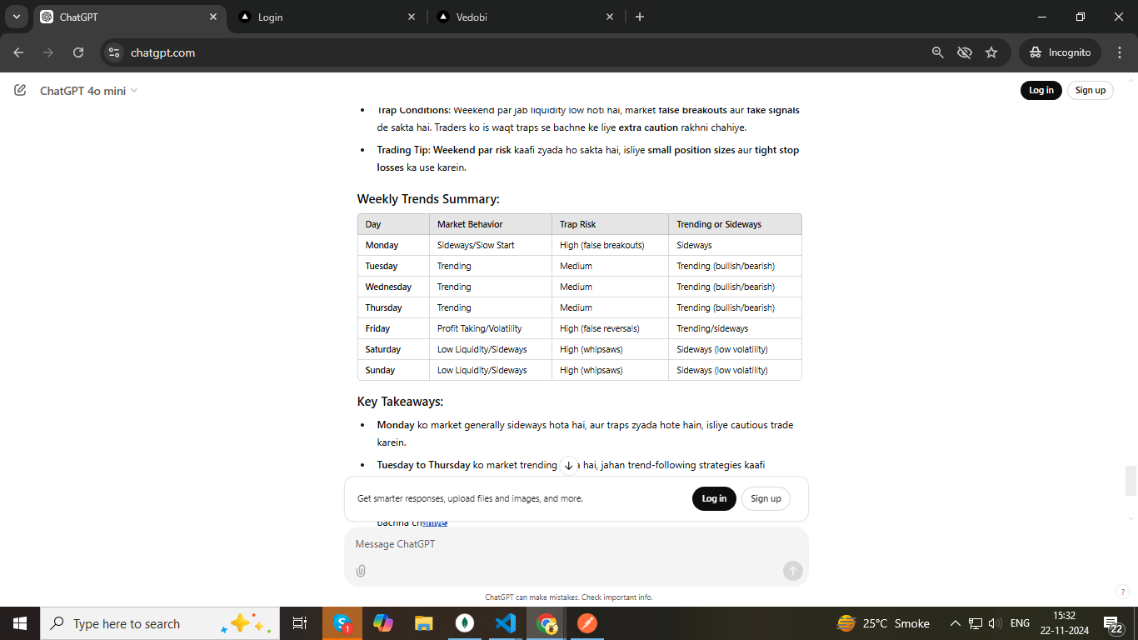
Task: Open Visual Studio Code from the taskbar
Action: [506, 623]
